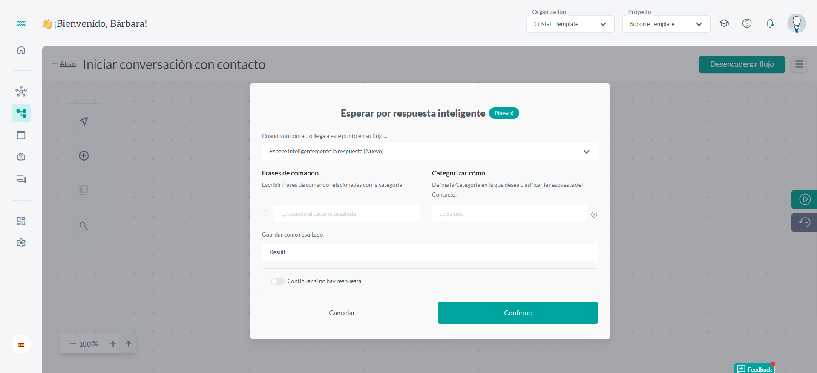Click the home icon in sidebar
817x373 pixels.
coord(21,50)
